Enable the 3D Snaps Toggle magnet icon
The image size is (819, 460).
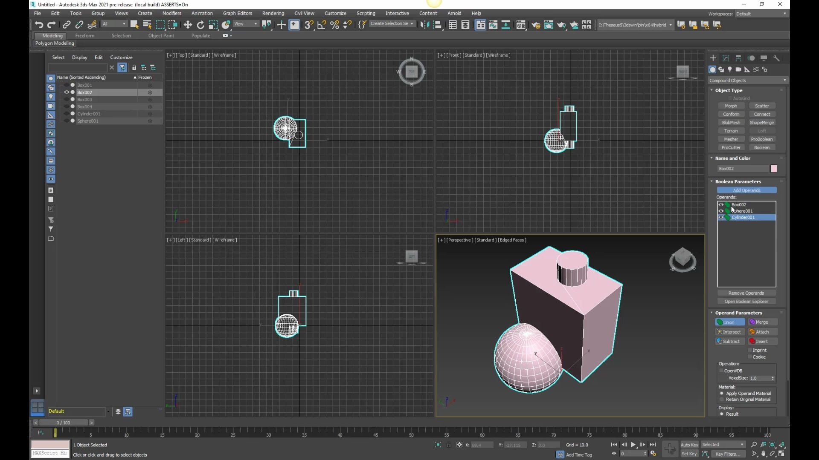[309, 25]
